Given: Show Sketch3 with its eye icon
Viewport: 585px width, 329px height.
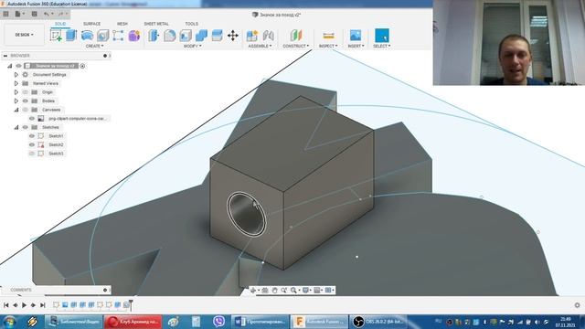Looking at the screenshot, I should click(32, 154).
